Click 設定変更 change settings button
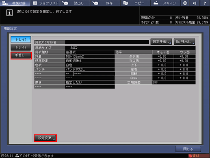 click(45, 138)
